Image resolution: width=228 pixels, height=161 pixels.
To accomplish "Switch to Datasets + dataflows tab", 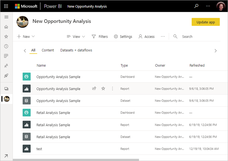I will pyautogui.click(x=76, y=50).
